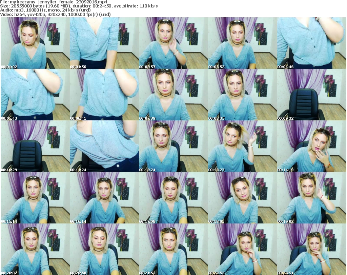This screenshot has width=347, height=275.
Task: Pick the thumbnail stamped 00:07:39
Action: coord(173,95)
